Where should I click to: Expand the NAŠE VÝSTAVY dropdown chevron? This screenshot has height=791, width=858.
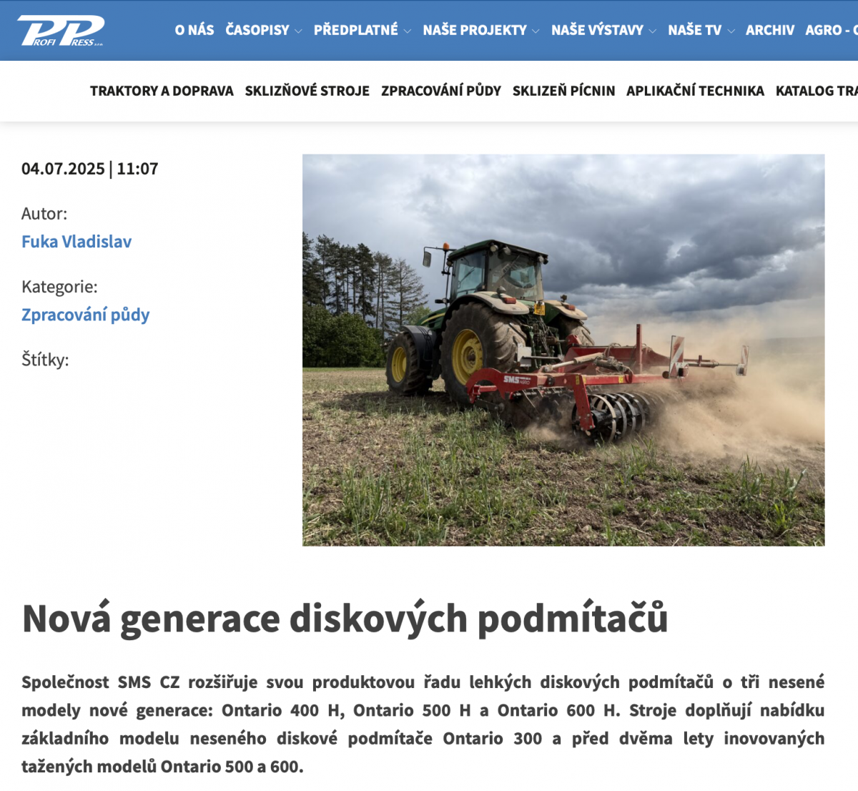tap(652, 31)
